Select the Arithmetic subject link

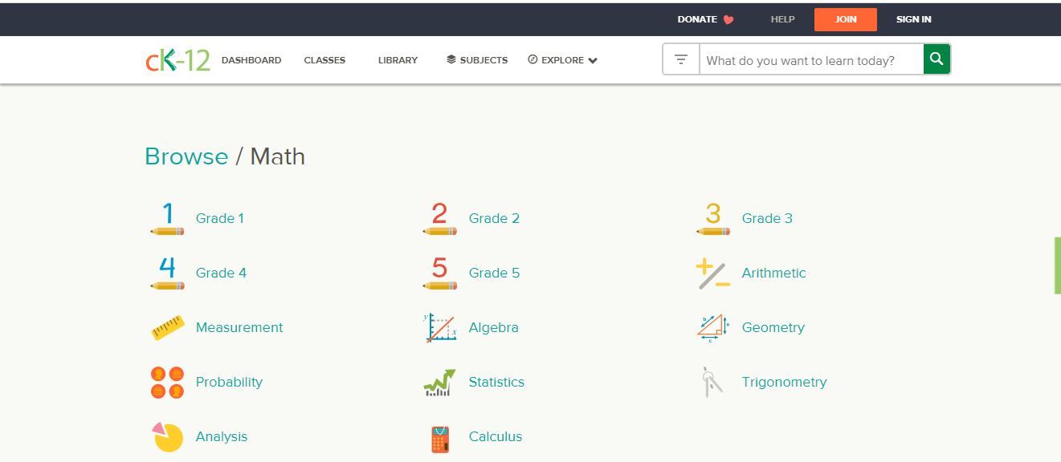click(x=773, y=273)
